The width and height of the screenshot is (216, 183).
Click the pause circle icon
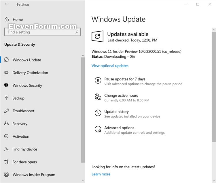(x=98, y=80)
